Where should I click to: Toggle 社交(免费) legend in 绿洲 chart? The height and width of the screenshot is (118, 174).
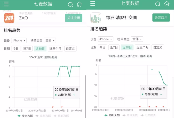[x=148, y=115]
